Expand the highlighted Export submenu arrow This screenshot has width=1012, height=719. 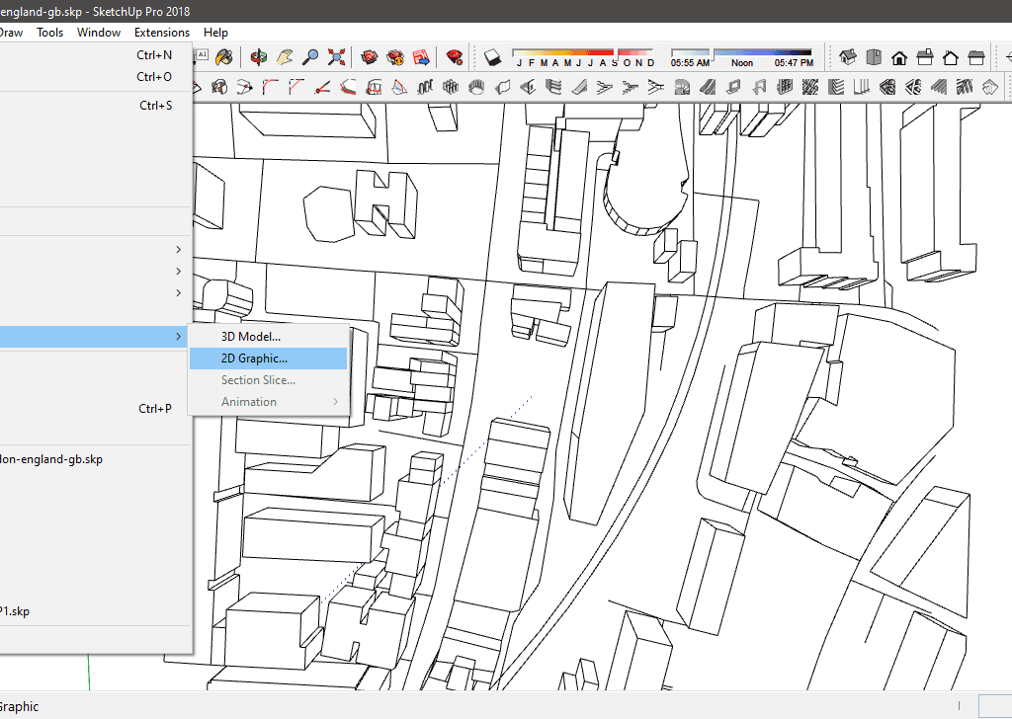(178, 337)
